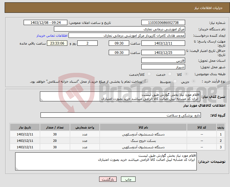
Task: Click the چاپ (print) button
Action: (x=128, y=179)
